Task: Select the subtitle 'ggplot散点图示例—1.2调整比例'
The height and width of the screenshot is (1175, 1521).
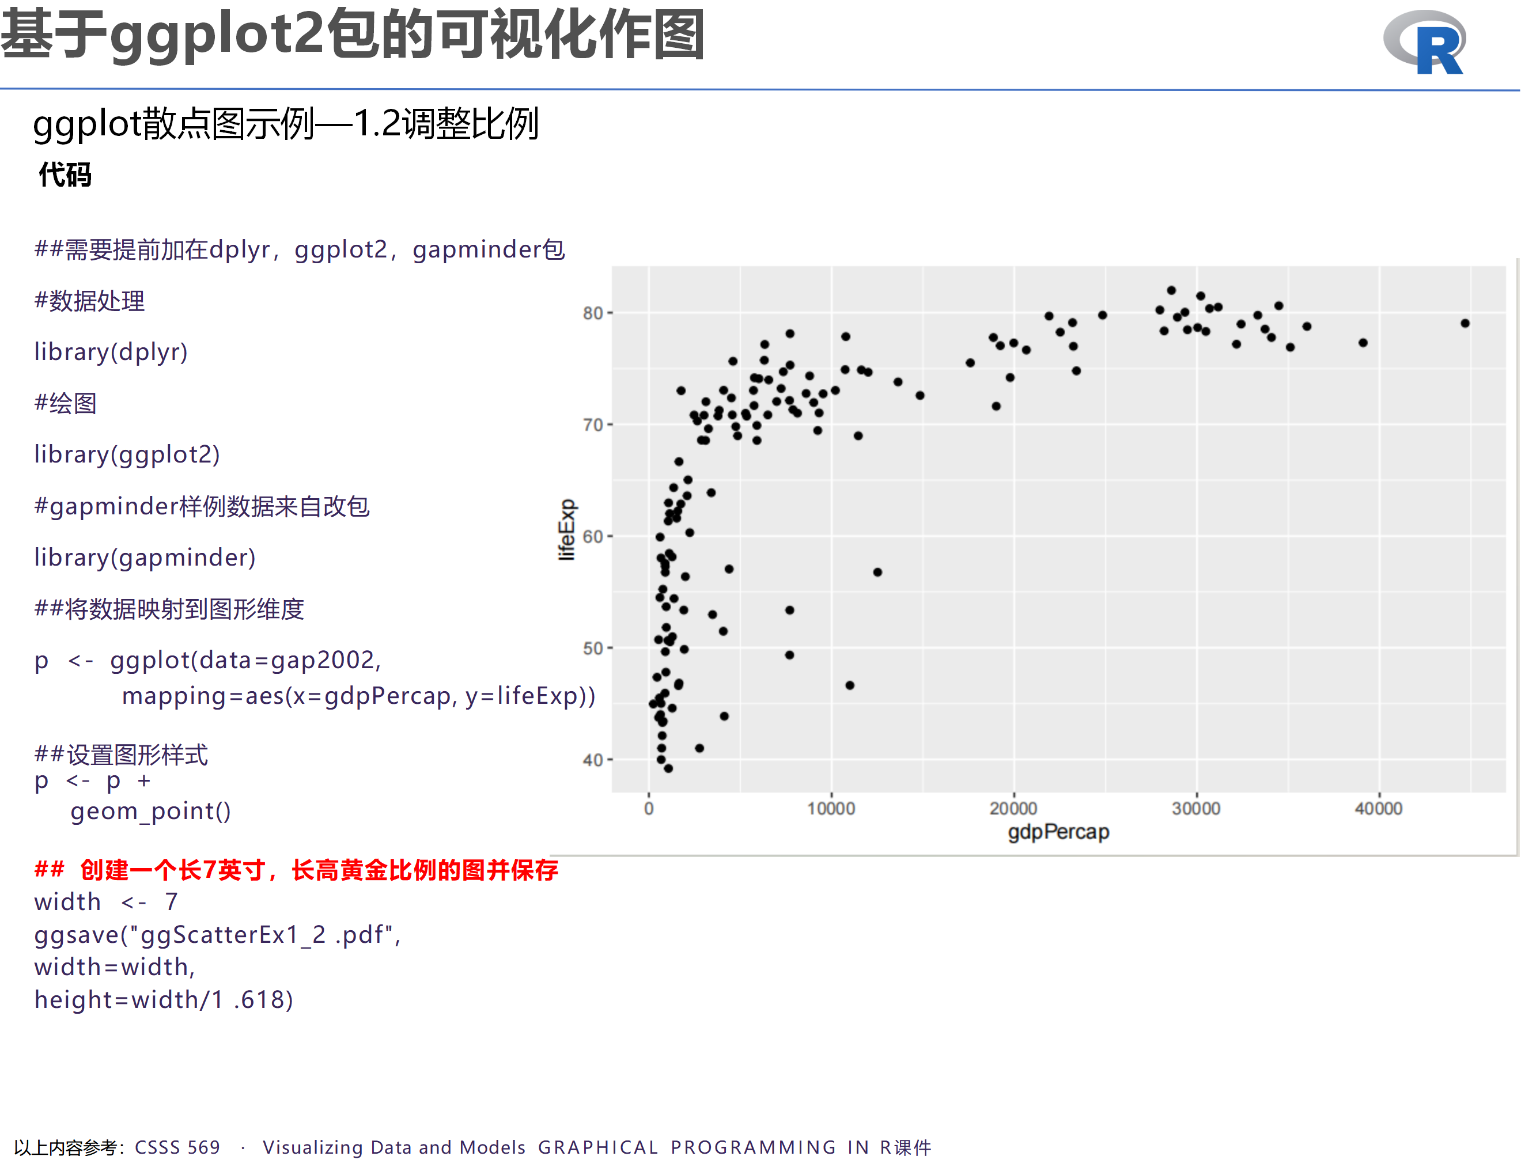Action: (286, 124)
